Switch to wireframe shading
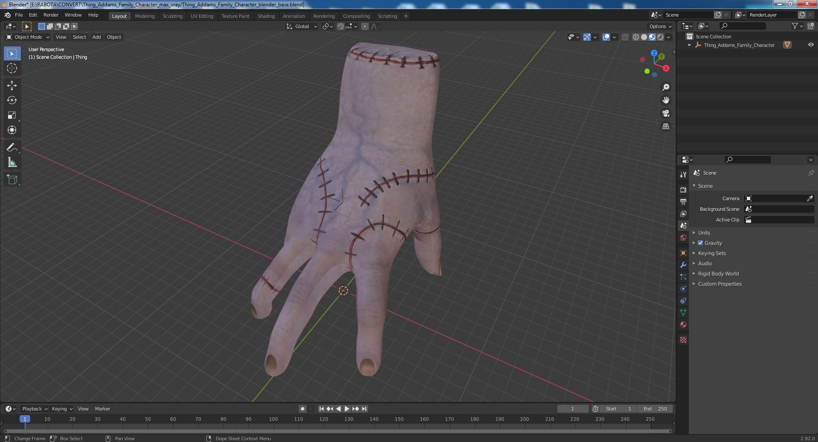Screen dimensions: 818x442 tap(636, 37)
